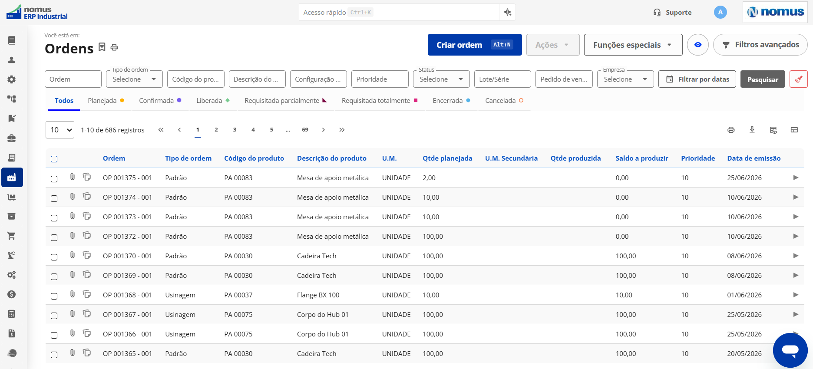Open the Tipo de ordem dropdown
Viewport: 813px width, 369px height.
(x=134, y=79)
